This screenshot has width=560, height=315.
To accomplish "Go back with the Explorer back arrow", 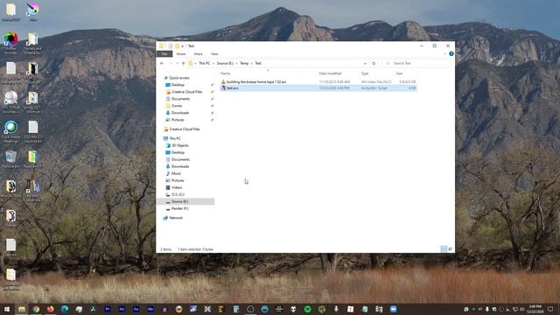I will tap(162, 63).
